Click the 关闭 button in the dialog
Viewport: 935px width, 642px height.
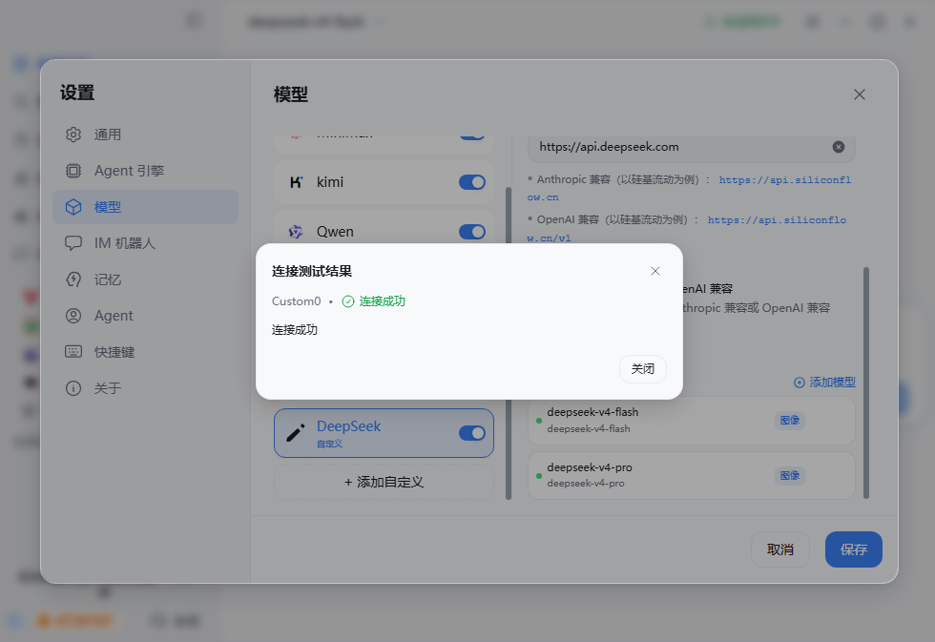(x=643, y=369)
